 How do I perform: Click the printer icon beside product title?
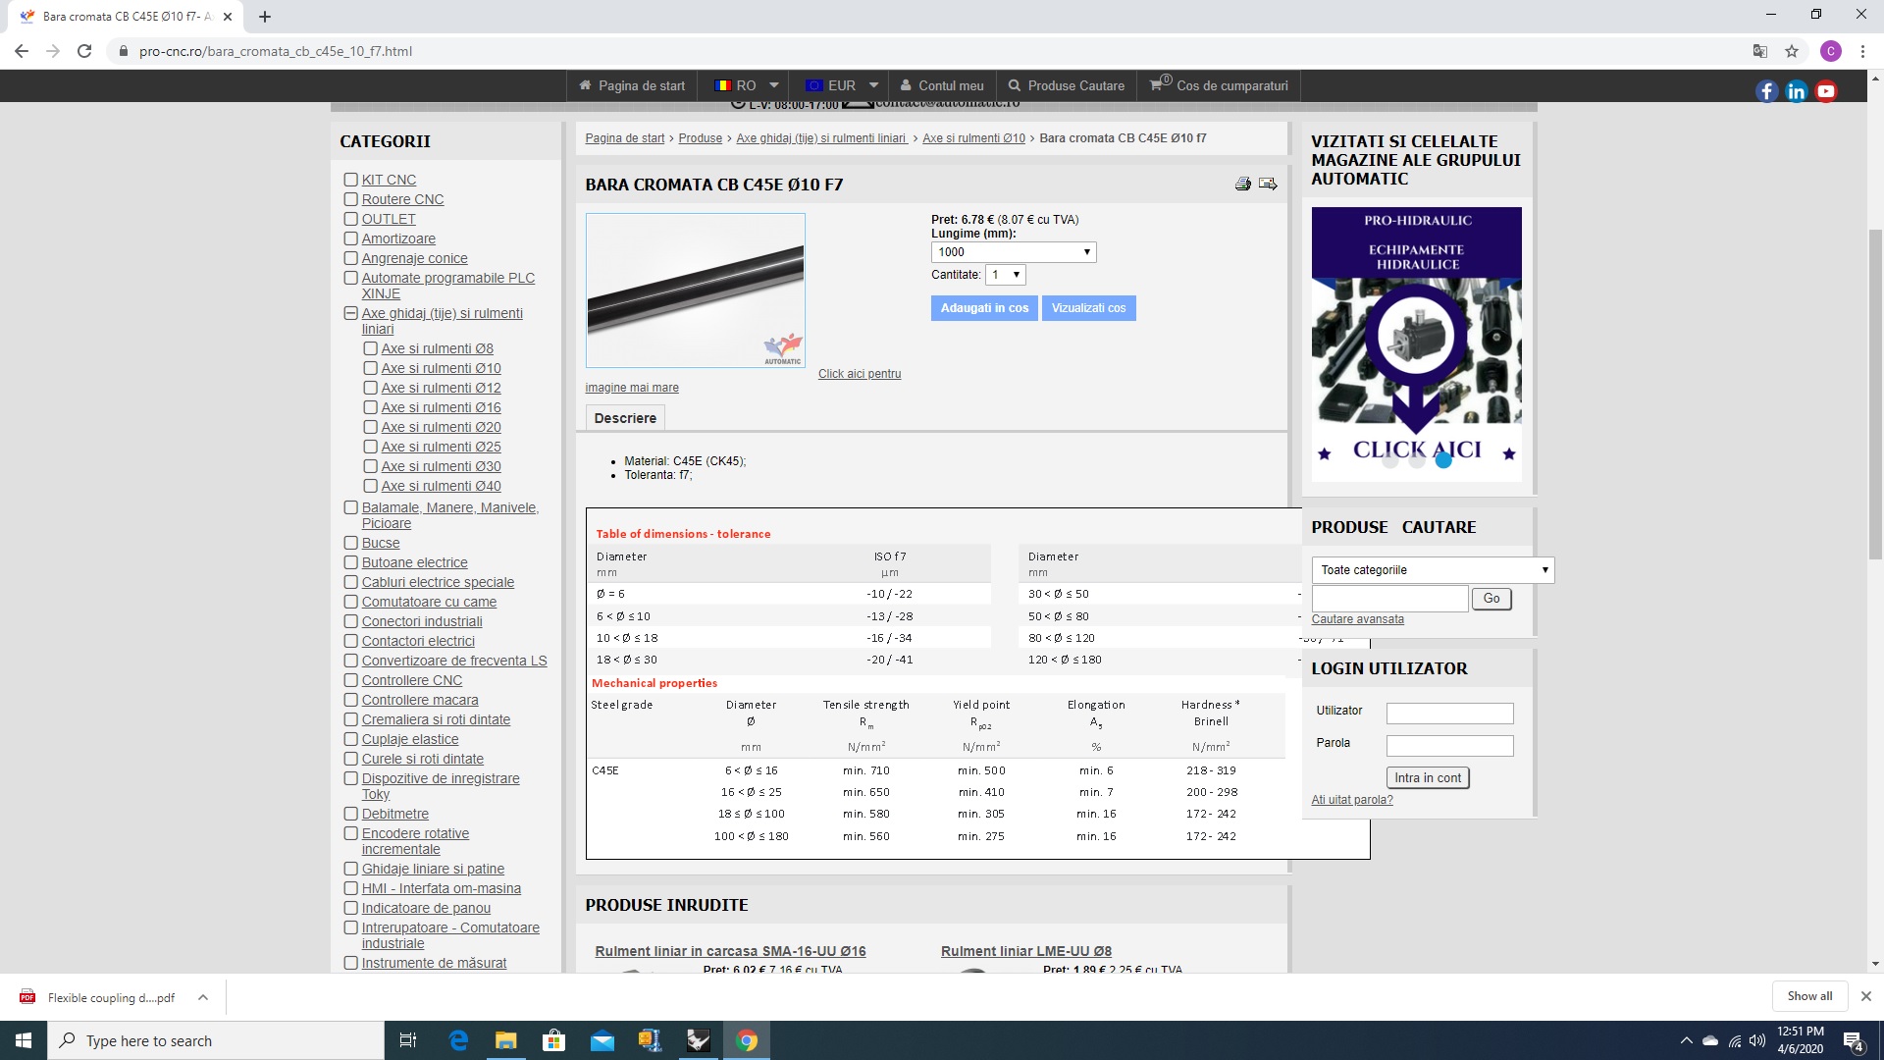click(1242, 184)
